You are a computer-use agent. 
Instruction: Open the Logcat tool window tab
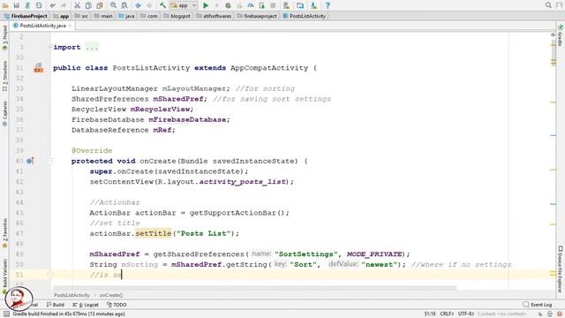(x=86, y=305)
